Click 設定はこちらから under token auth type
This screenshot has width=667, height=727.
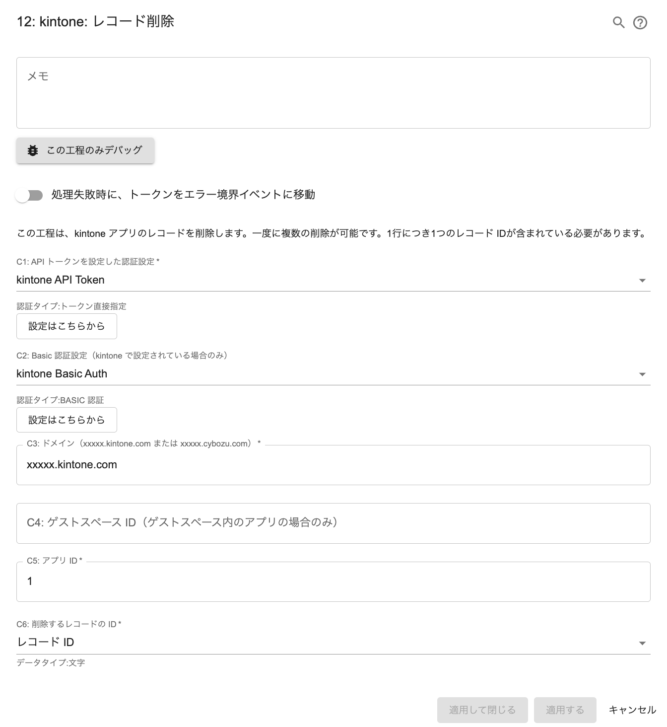point(67,326)
